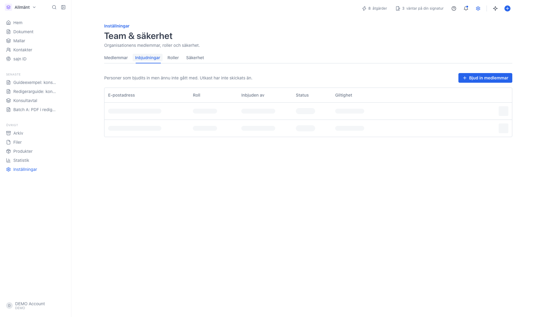Click the blue plus create button
The width and height of the screenshot is (545, 317).
tap(507, 8)
